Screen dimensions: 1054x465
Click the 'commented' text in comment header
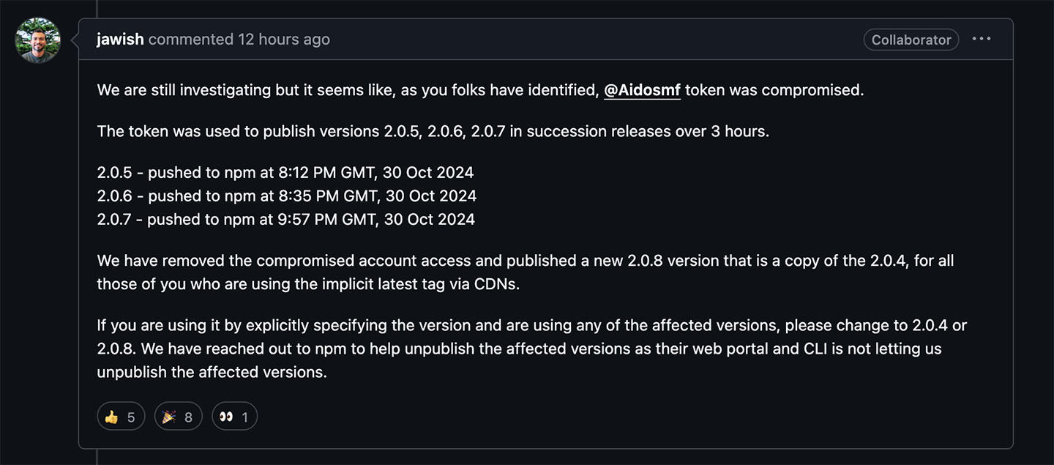190,40
